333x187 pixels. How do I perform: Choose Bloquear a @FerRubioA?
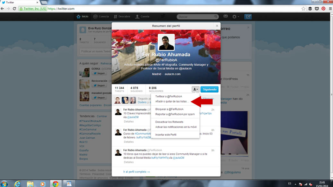(x=169, y=109)
